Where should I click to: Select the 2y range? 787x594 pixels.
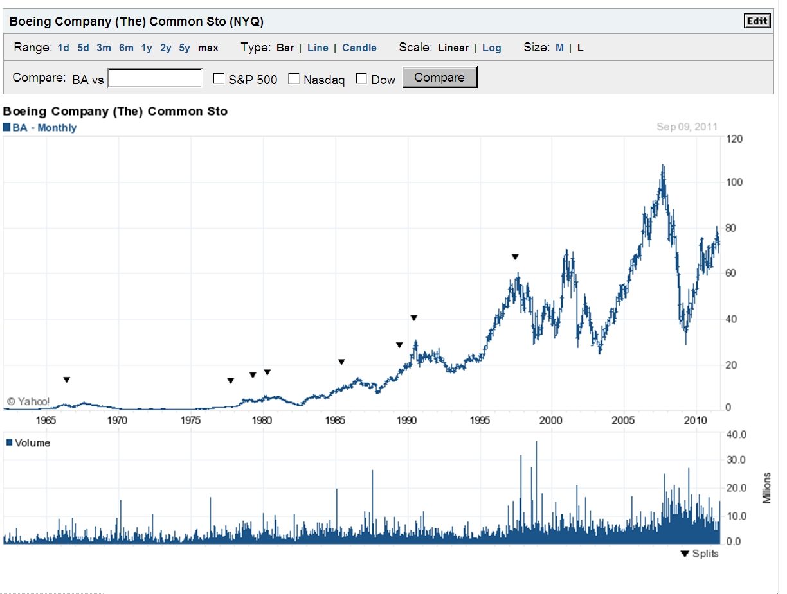coord(166,48)
